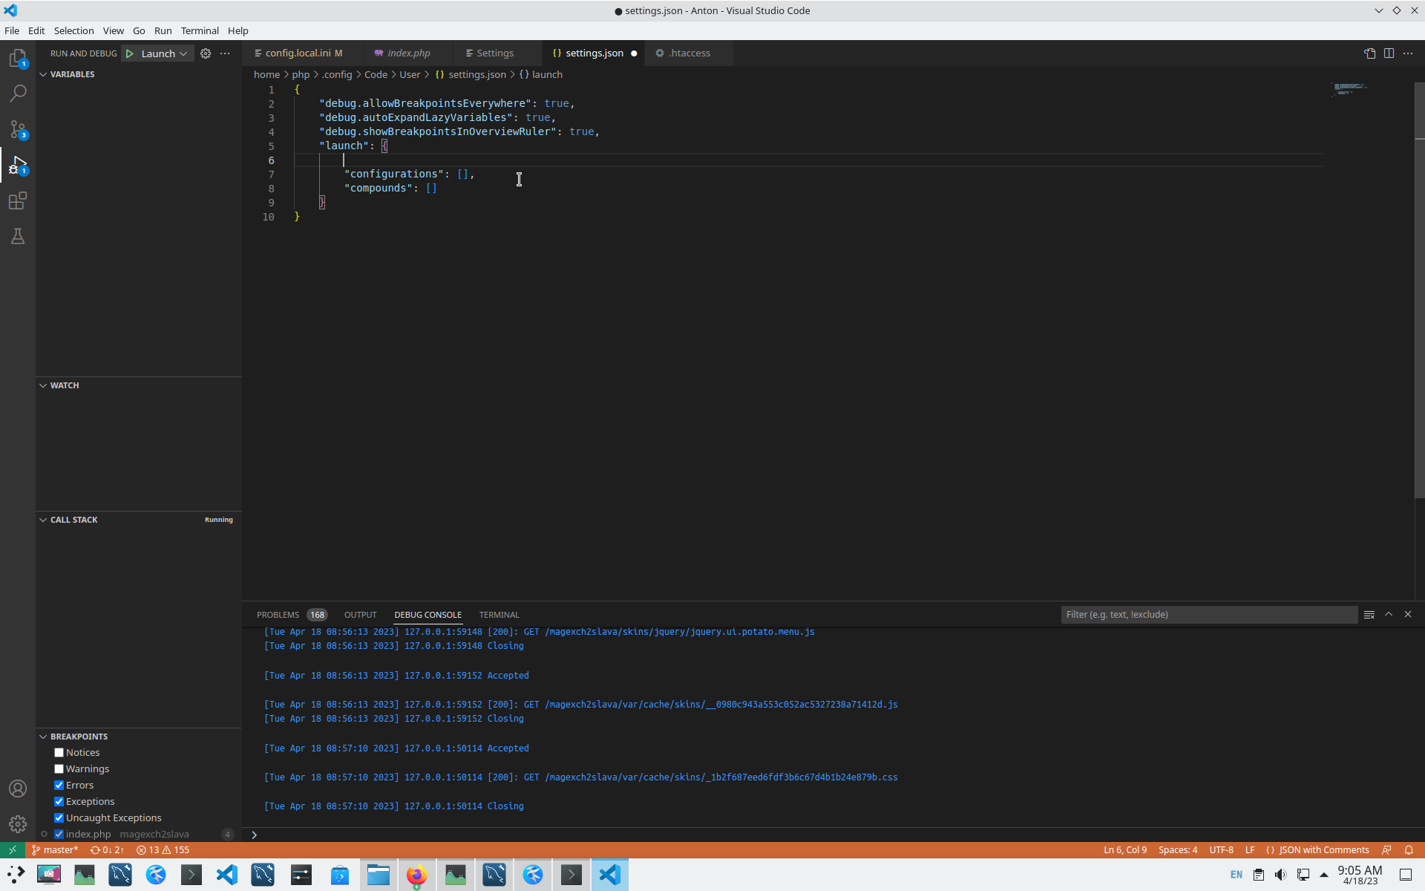This screenshot has width=1425, height=891.
Task: Click the Split Editor Right icon
Action: 1389,53
